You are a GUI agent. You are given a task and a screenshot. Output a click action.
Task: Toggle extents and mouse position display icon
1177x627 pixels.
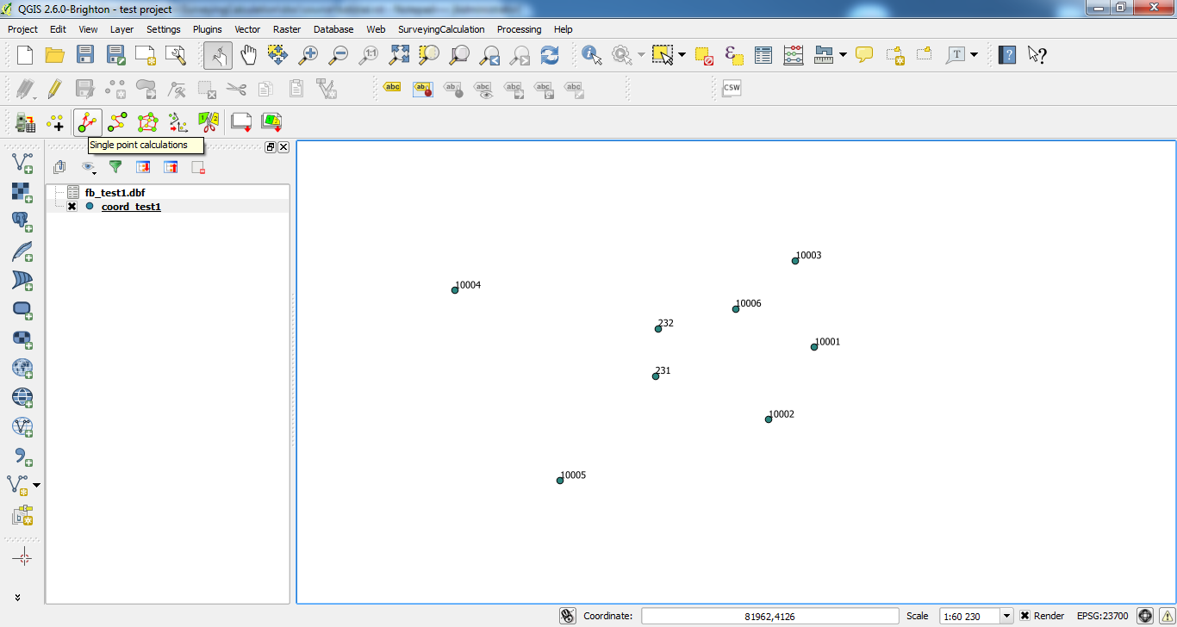[x=567, y=616]
